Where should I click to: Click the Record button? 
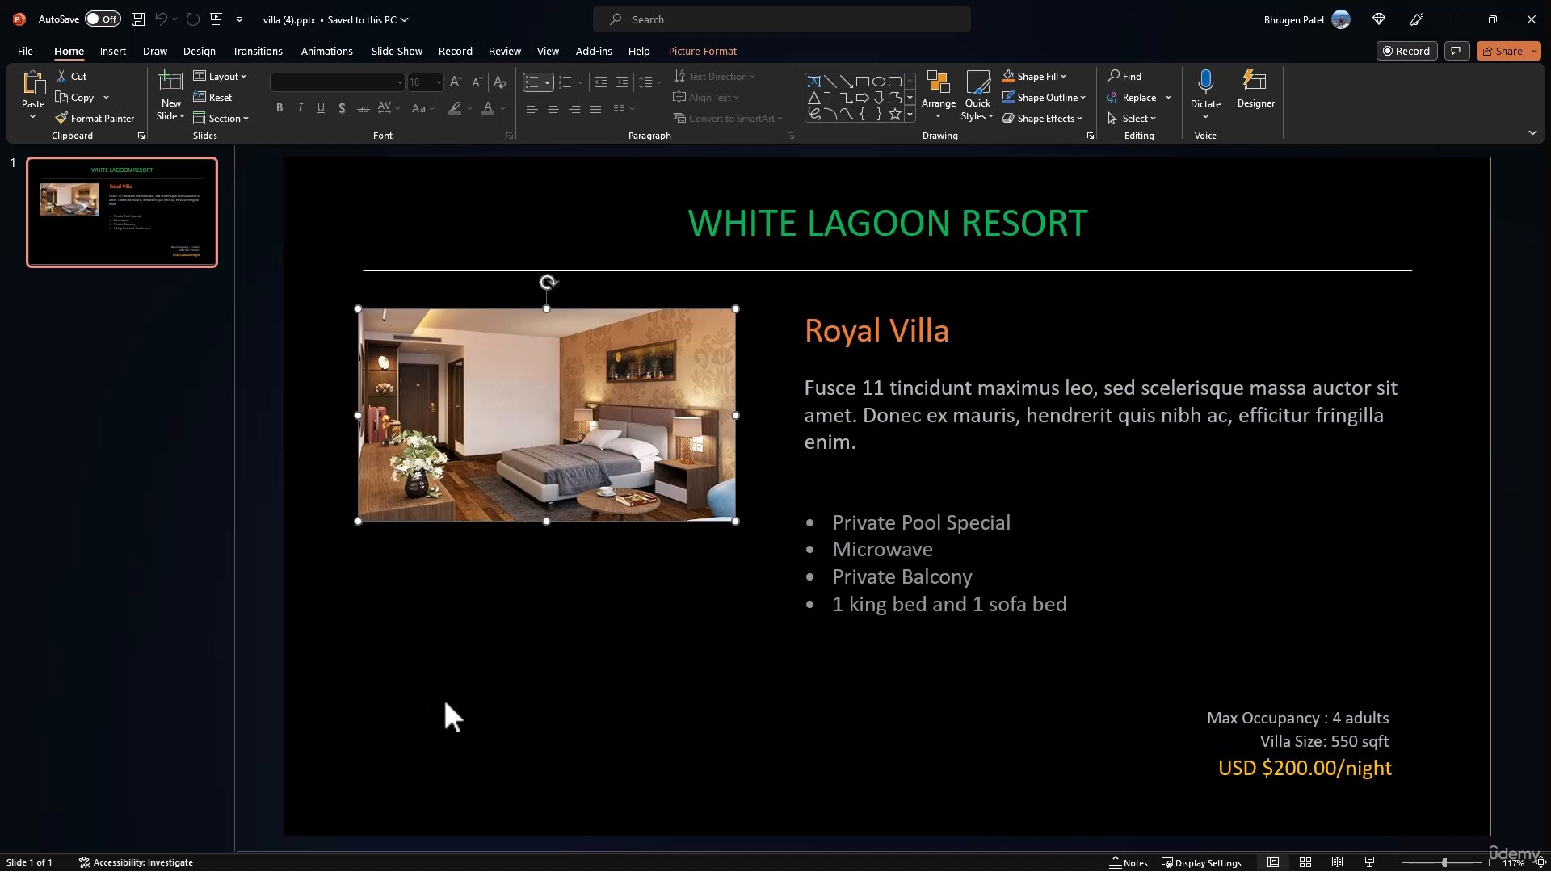1406,51
